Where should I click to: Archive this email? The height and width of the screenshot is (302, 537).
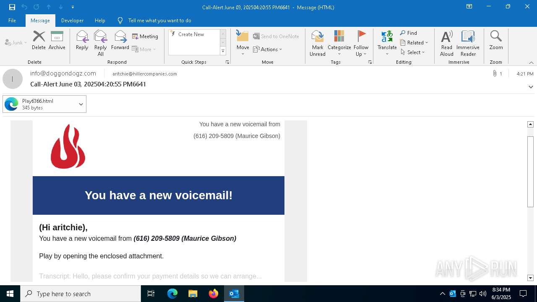[57, 41]
